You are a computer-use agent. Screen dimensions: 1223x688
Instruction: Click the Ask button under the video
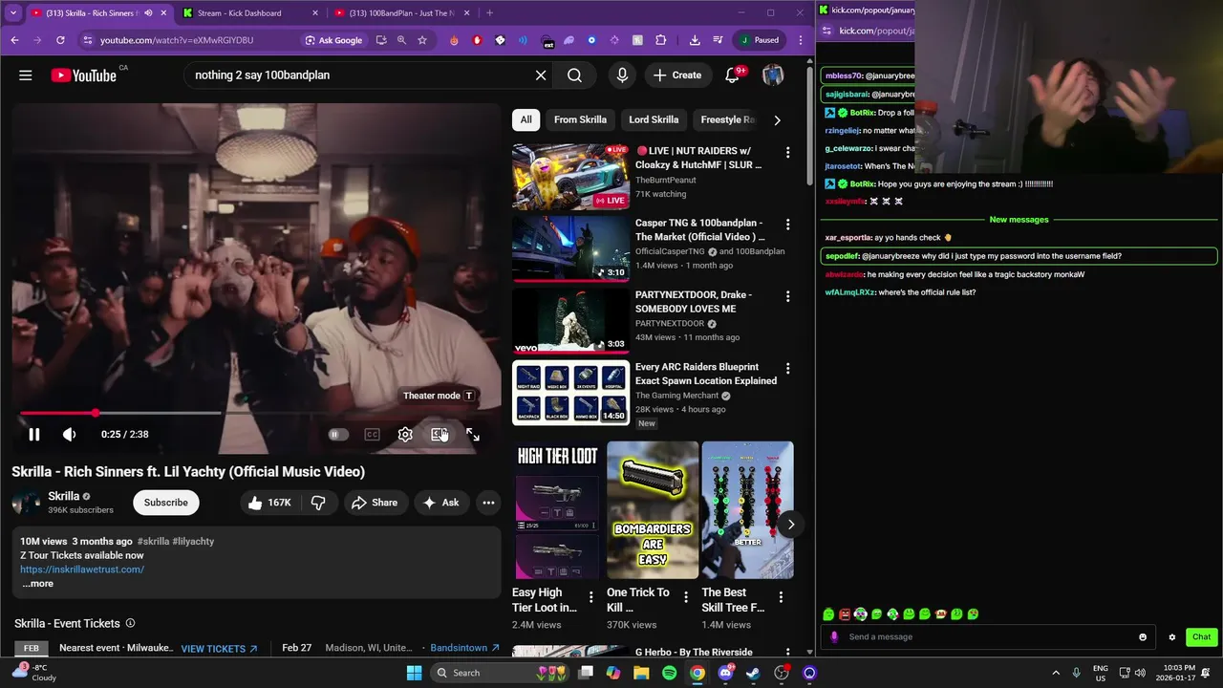click(x=440, y=503)
